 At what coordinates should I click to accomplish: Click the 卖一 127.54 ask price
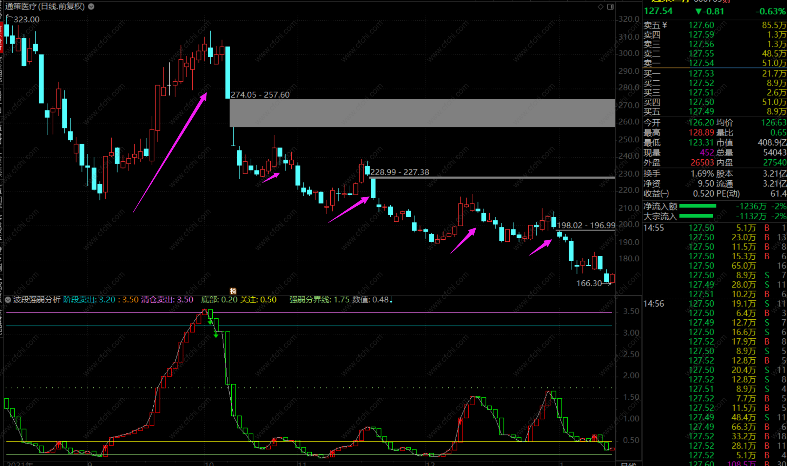tap(701, 63)
